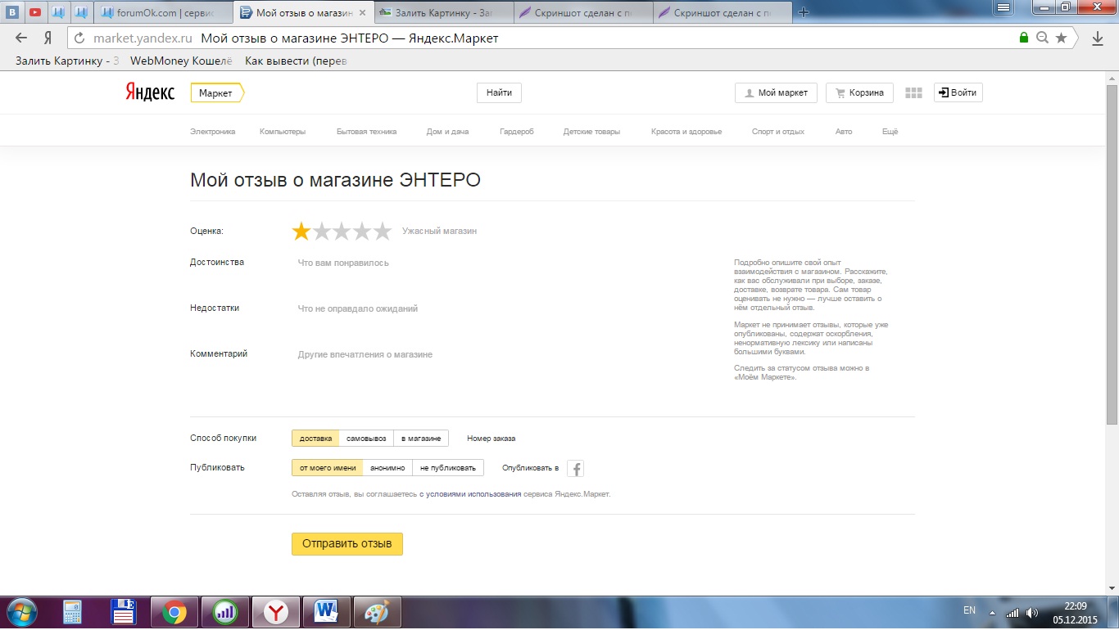Click the zoom magnifier icon in the address bar

1042,38
